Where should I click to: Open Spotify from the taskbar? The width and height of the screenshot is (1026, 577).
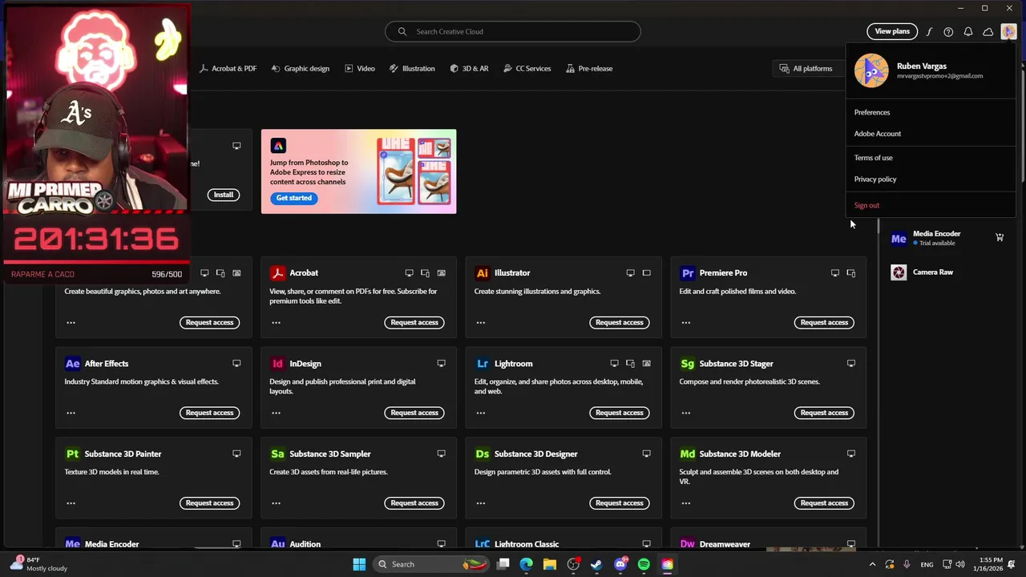tap(644, 564)
